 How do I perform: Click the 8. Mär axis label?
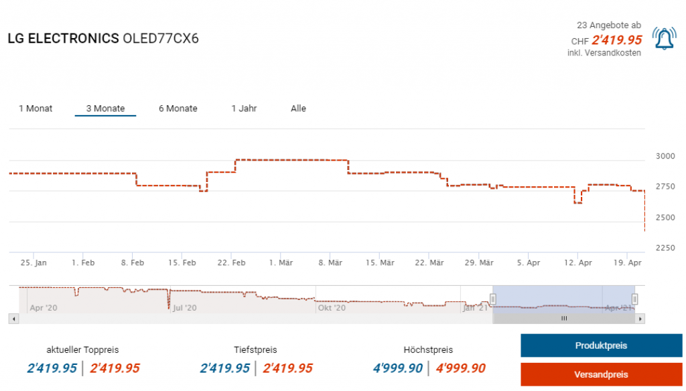[x=330, y=263]
